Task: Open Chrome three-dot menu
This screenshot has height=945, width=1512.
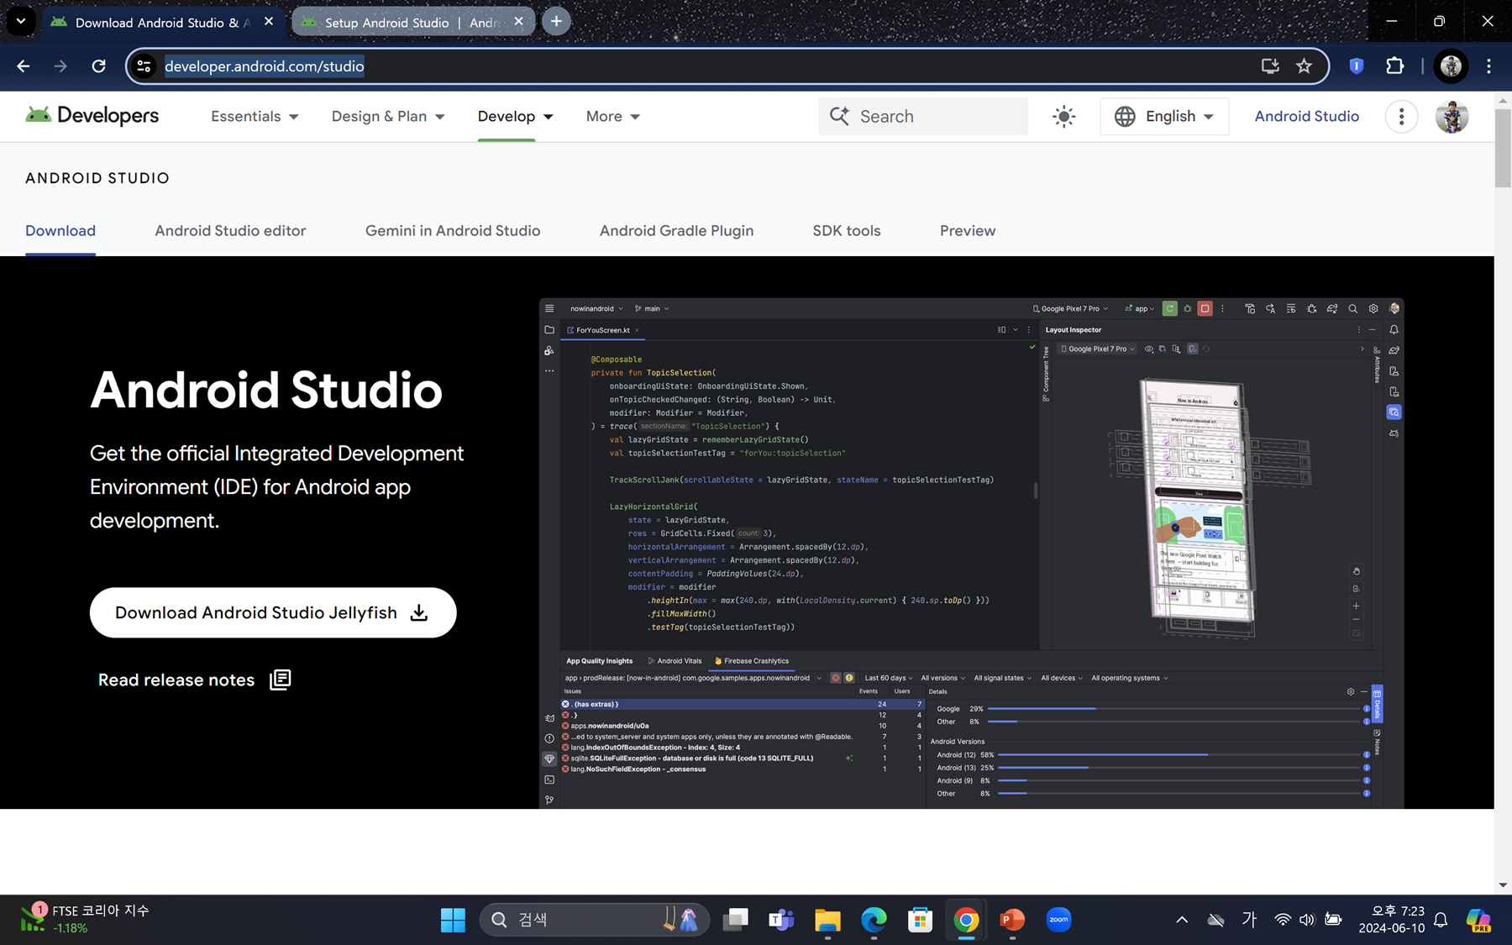Action: click(x=1488, y=66)
